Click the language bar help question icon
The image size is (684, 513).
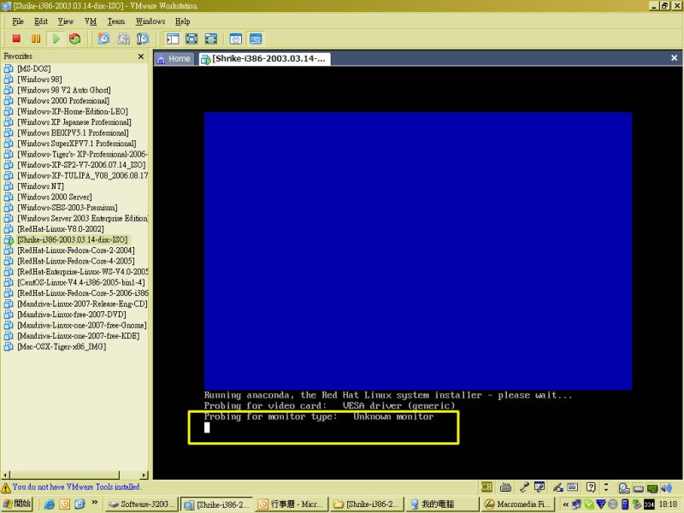591,486
